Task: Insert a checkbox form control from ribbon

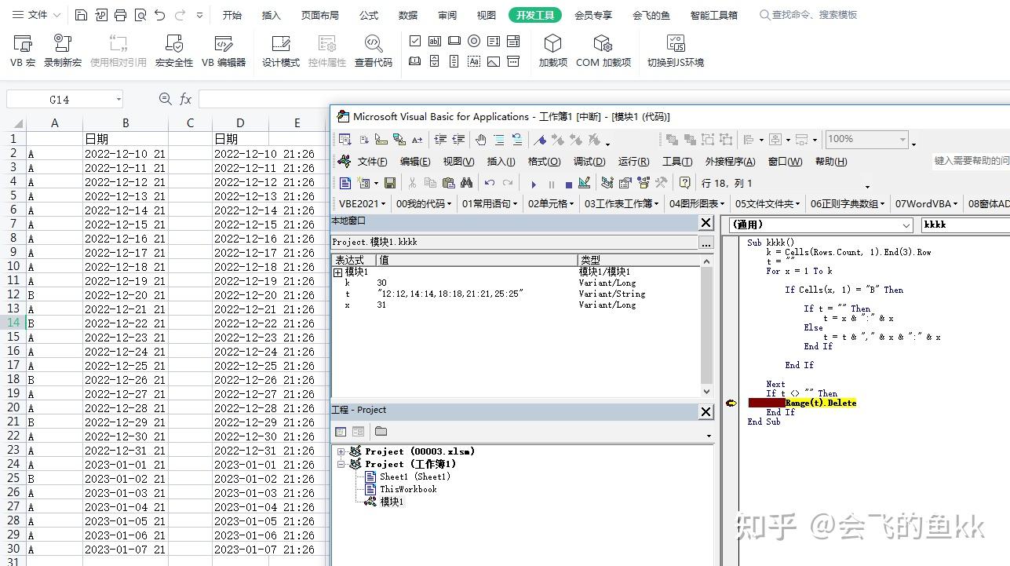Action: pyautogui.click(x=415, y=41)
